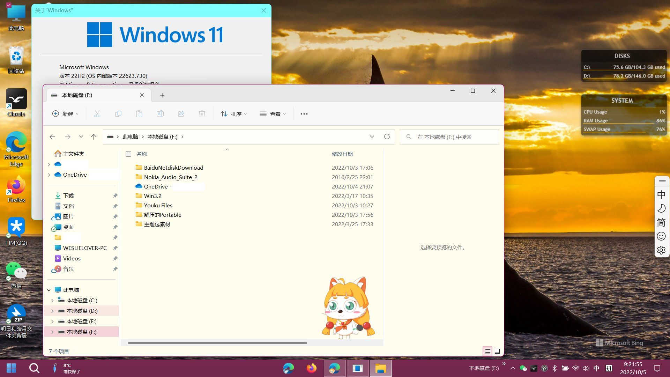
Task: Click the Cut scissors icon in toolbar
Action: (97, 114)
